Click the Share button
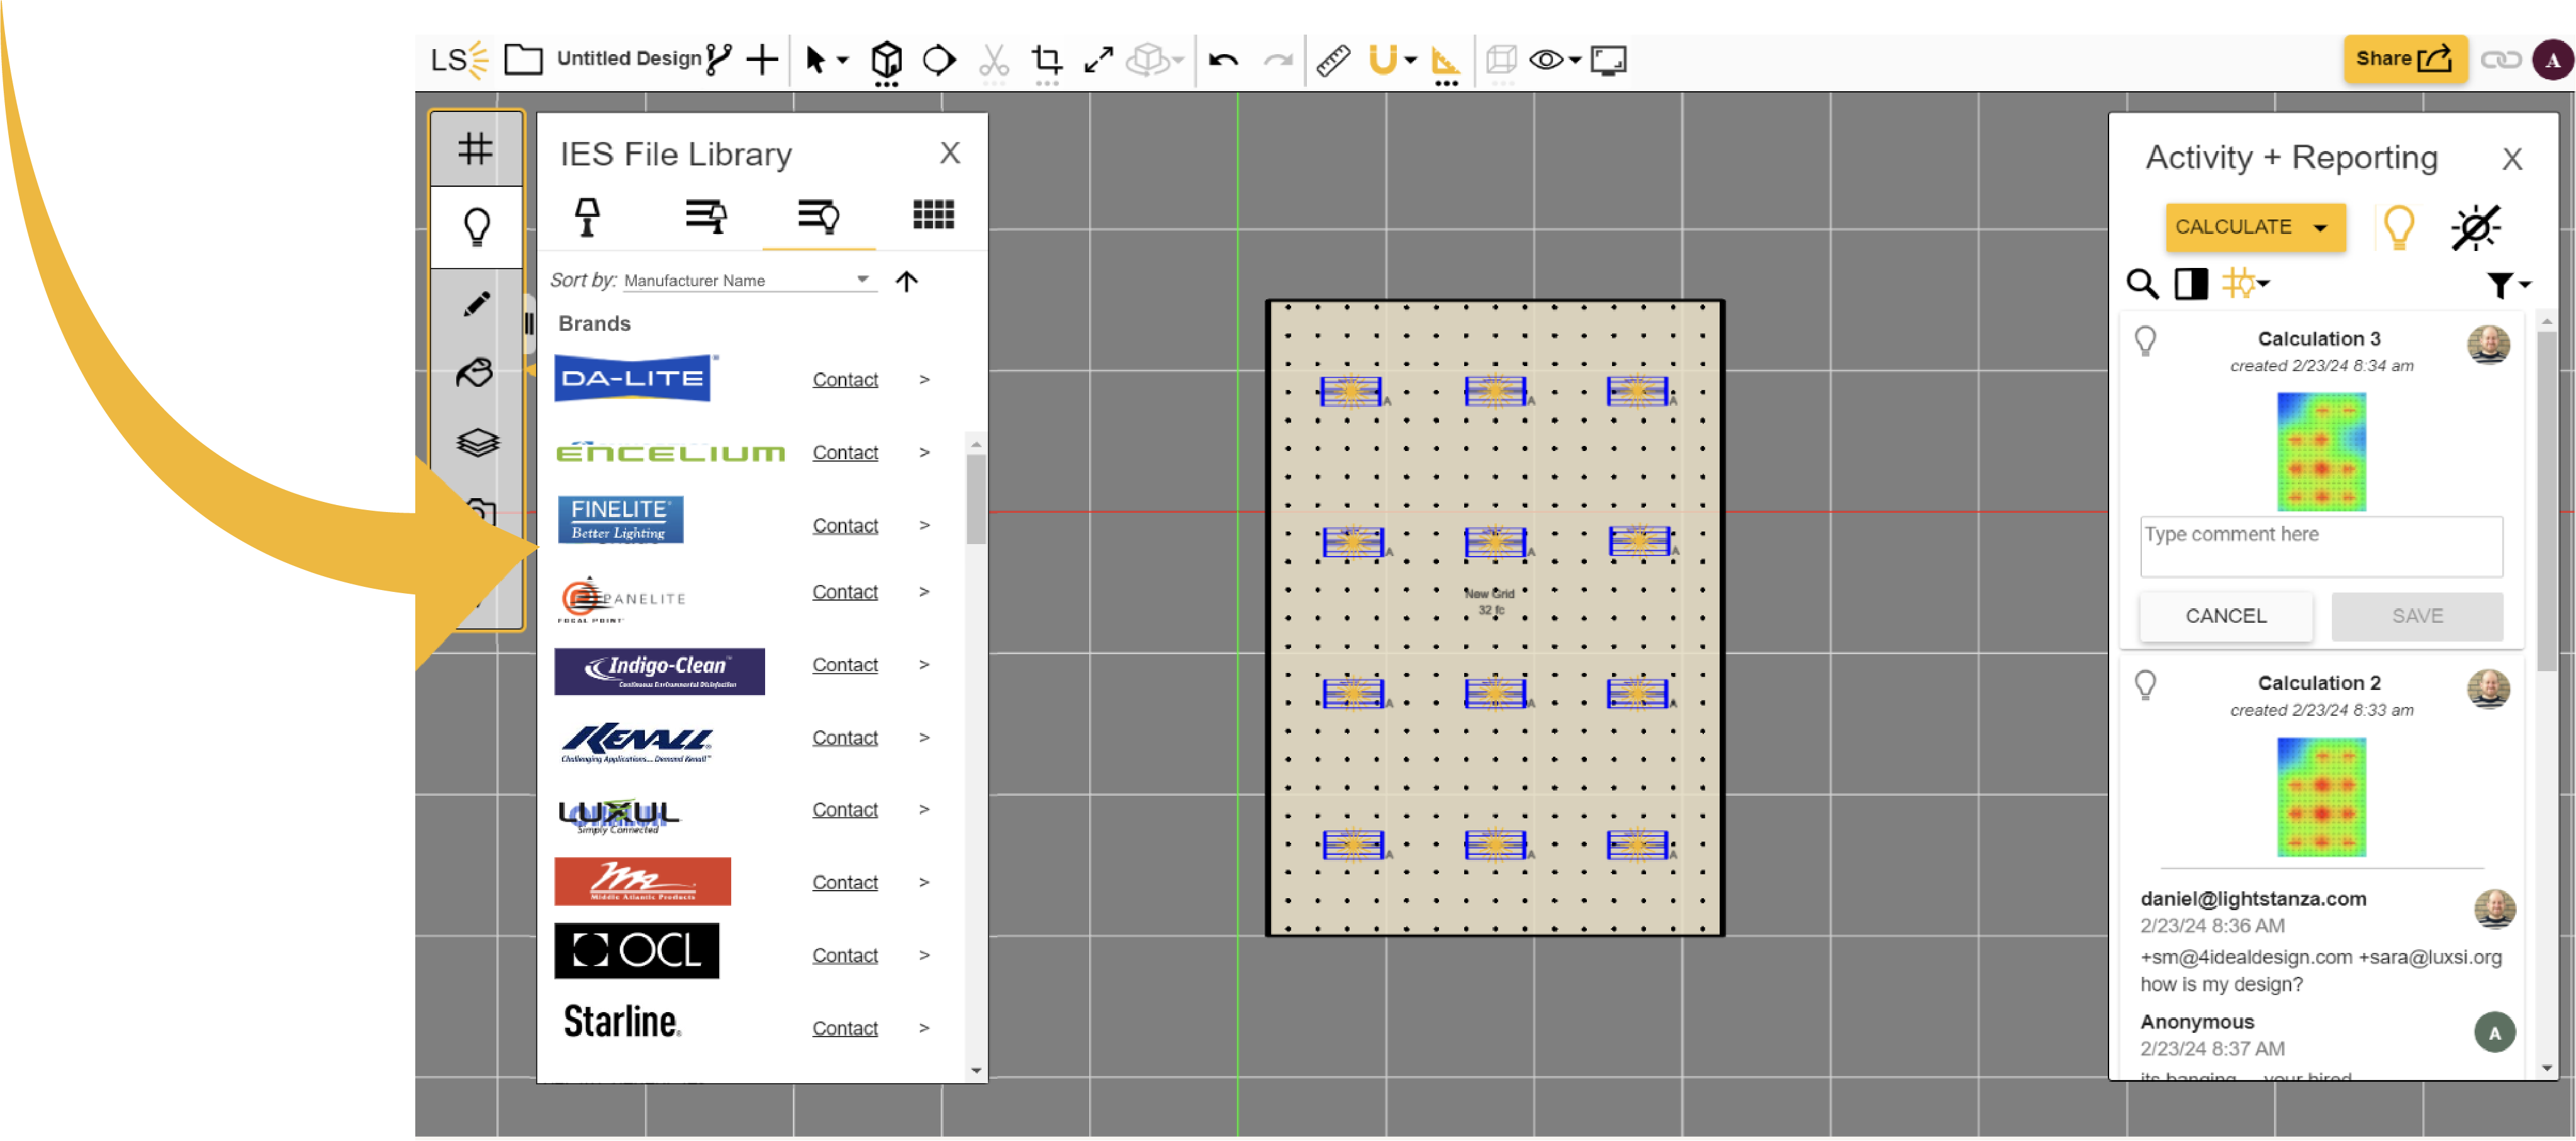The width and height of the screenshot is (2576, 1141). [x=2405, y=59]
